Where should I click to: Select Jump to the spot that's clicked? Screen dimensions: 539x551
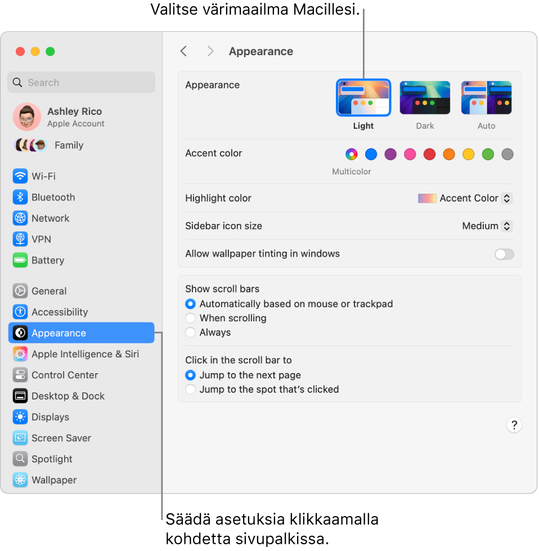click(x=190, y=389)
